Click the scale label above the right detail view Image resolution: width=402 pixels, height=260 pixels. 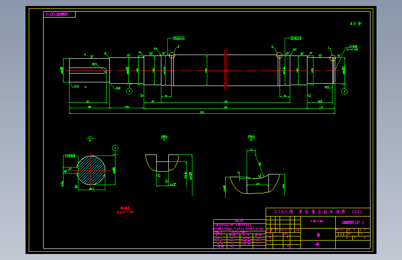[251, 138]
